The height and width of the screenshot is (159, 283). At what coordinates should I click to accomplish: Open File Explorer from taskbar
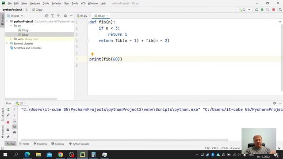click(38, 155)
